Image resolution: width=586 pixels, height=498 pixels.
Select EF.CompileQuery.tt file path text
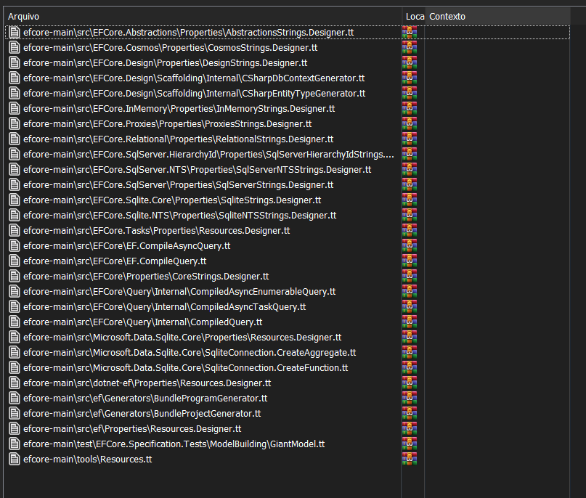pyautogui.click(x=115, y=261)
